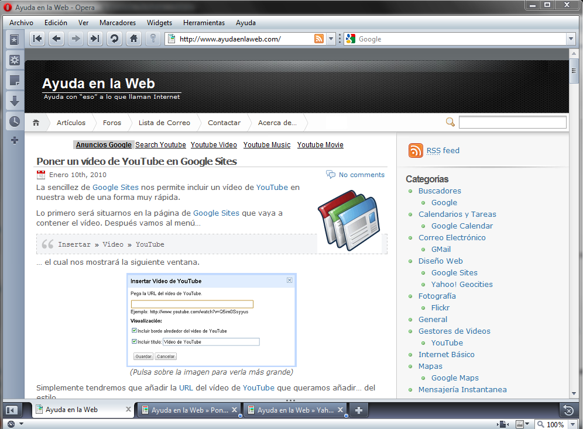Open the History panel clock icon
Image resolution: width=583 pixels, height=429 pixels.
click(x=14, y=121)
